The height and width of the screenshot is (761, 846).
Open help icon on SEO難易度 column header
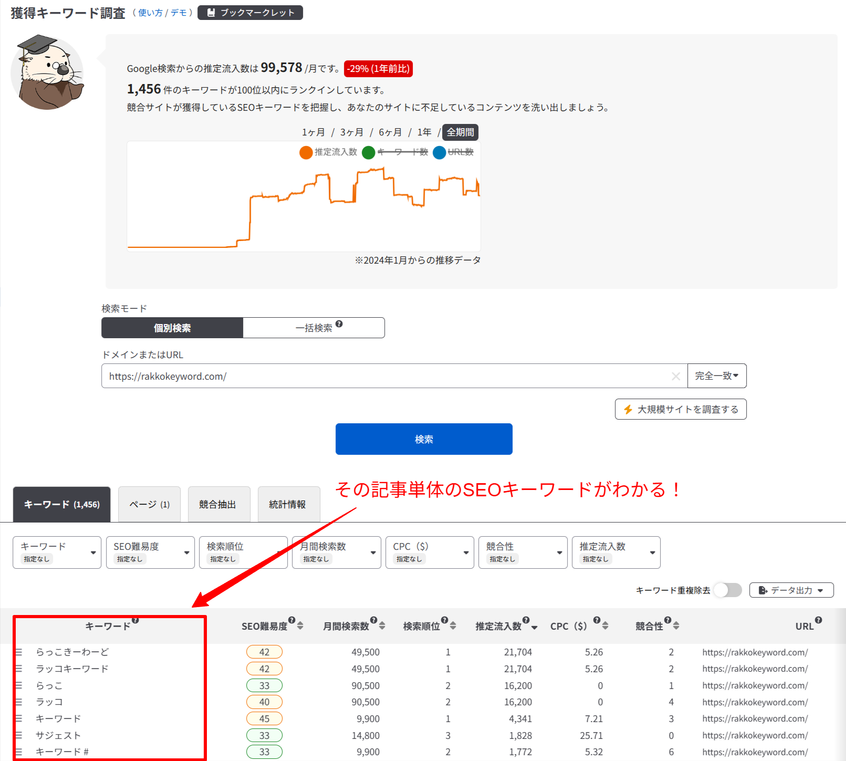(x=292, y=620)
